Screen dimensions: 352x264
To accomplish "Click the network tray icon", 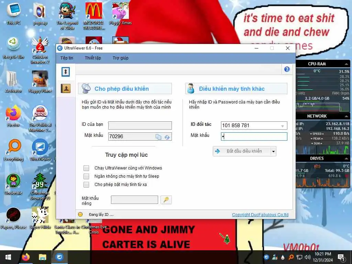I will click(299, 257).
